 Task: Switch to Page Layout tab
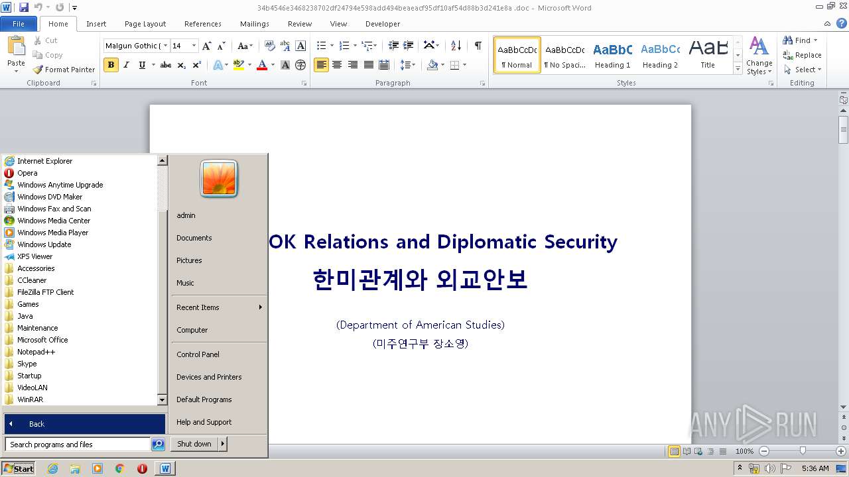(x=145, y=24)
